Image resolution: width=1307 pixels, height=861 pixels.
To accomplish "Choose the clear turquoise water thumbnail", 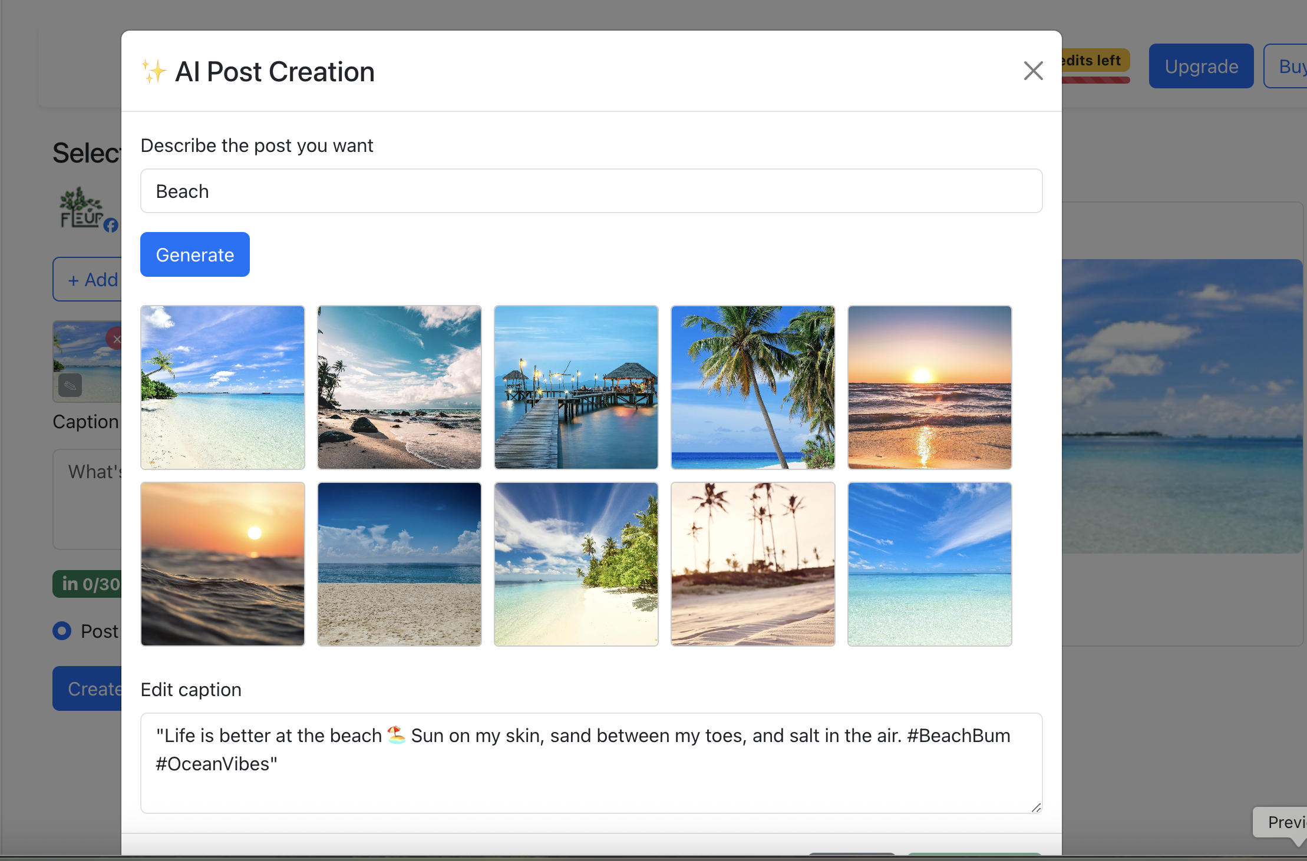I will tap(930, 564).
